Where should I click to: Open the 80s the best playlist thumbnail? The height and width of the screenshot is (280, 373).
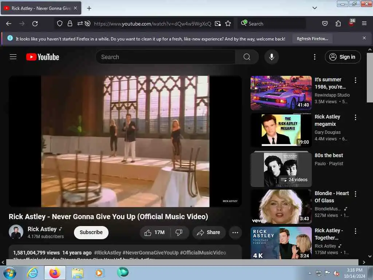tap(281, 170)
